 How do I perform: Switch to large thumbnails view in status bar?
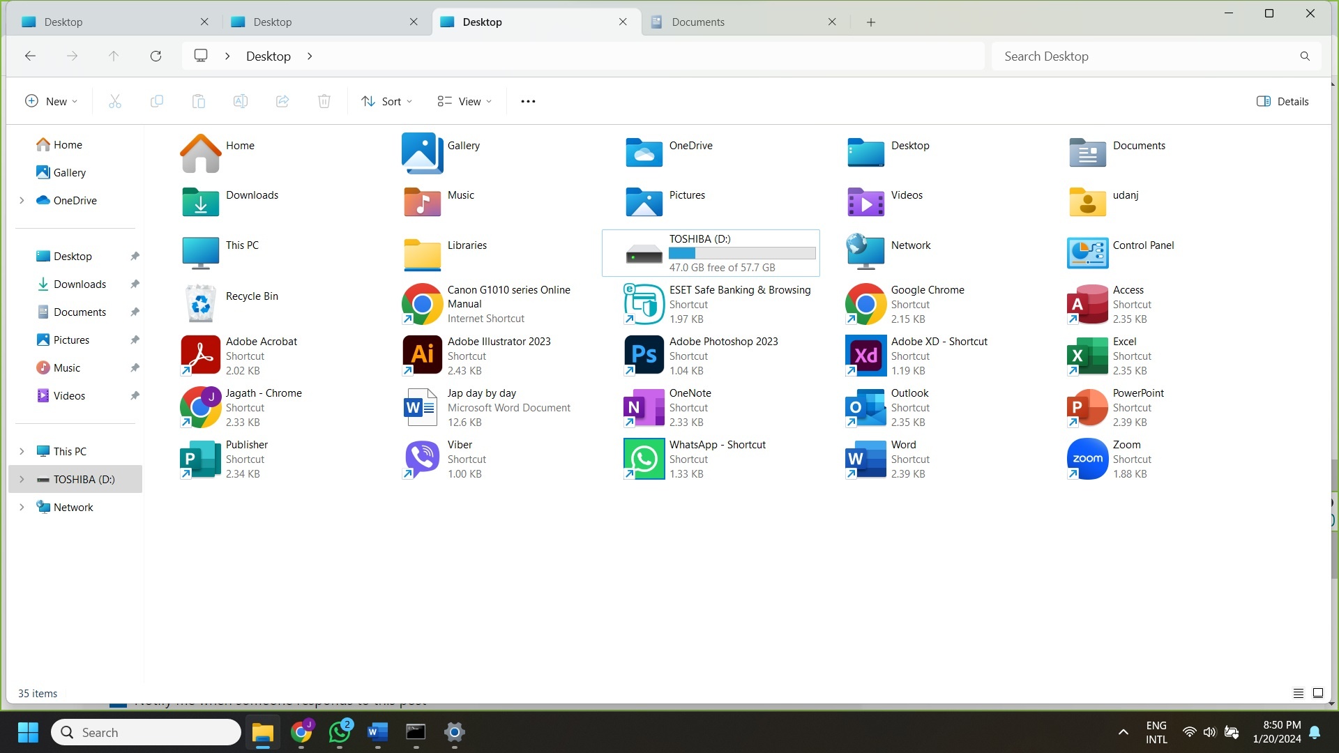(1318, 693)
